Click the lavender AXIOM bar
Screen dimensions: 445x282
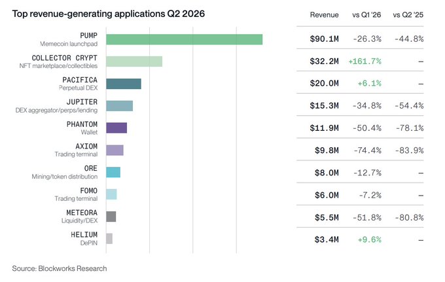coord(115,150)
